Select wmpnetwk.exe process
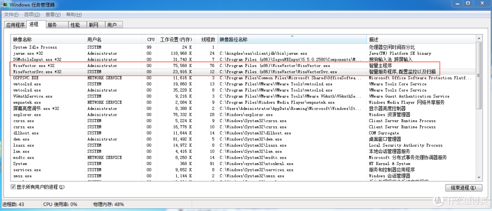This screenshot has height=211, width=492. click(243, 103)
